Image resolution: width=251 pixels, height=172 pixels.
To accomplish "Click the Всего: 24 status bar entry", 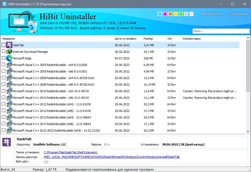I will pyautogui.click(x=8, y=169).
